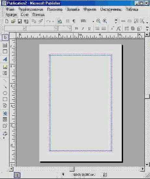Screen dimensions: 150x179
Task: Open the Таблица menu
Action: pos(132,9)
